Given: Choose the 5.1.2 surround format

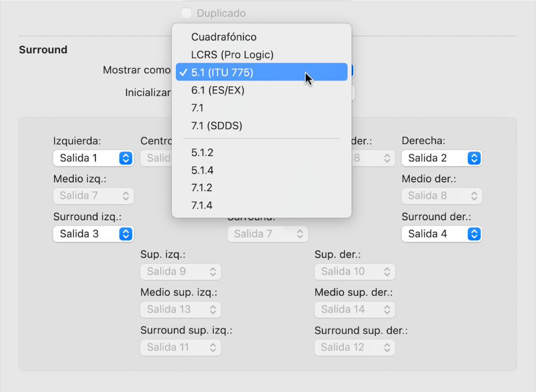Looking at the screenshot, I should 202,152.
